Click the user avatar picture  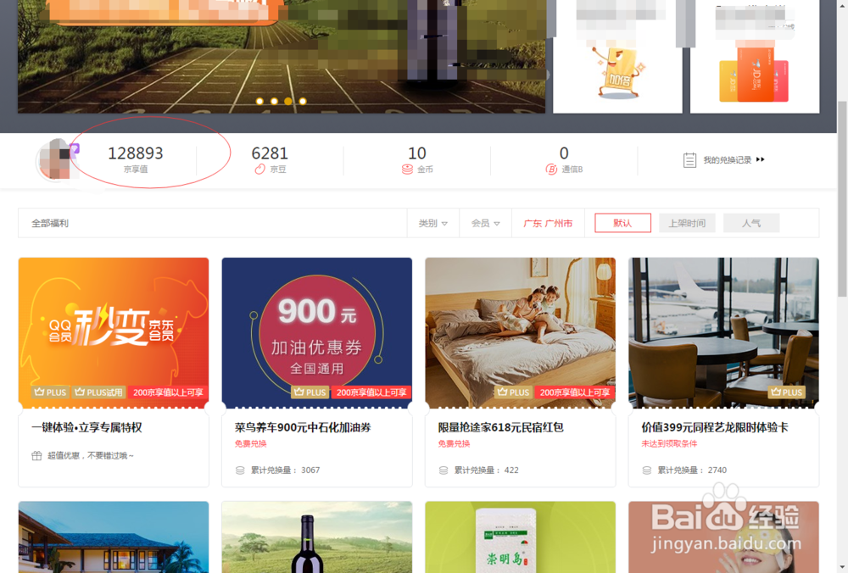click(x=55, y=160)
